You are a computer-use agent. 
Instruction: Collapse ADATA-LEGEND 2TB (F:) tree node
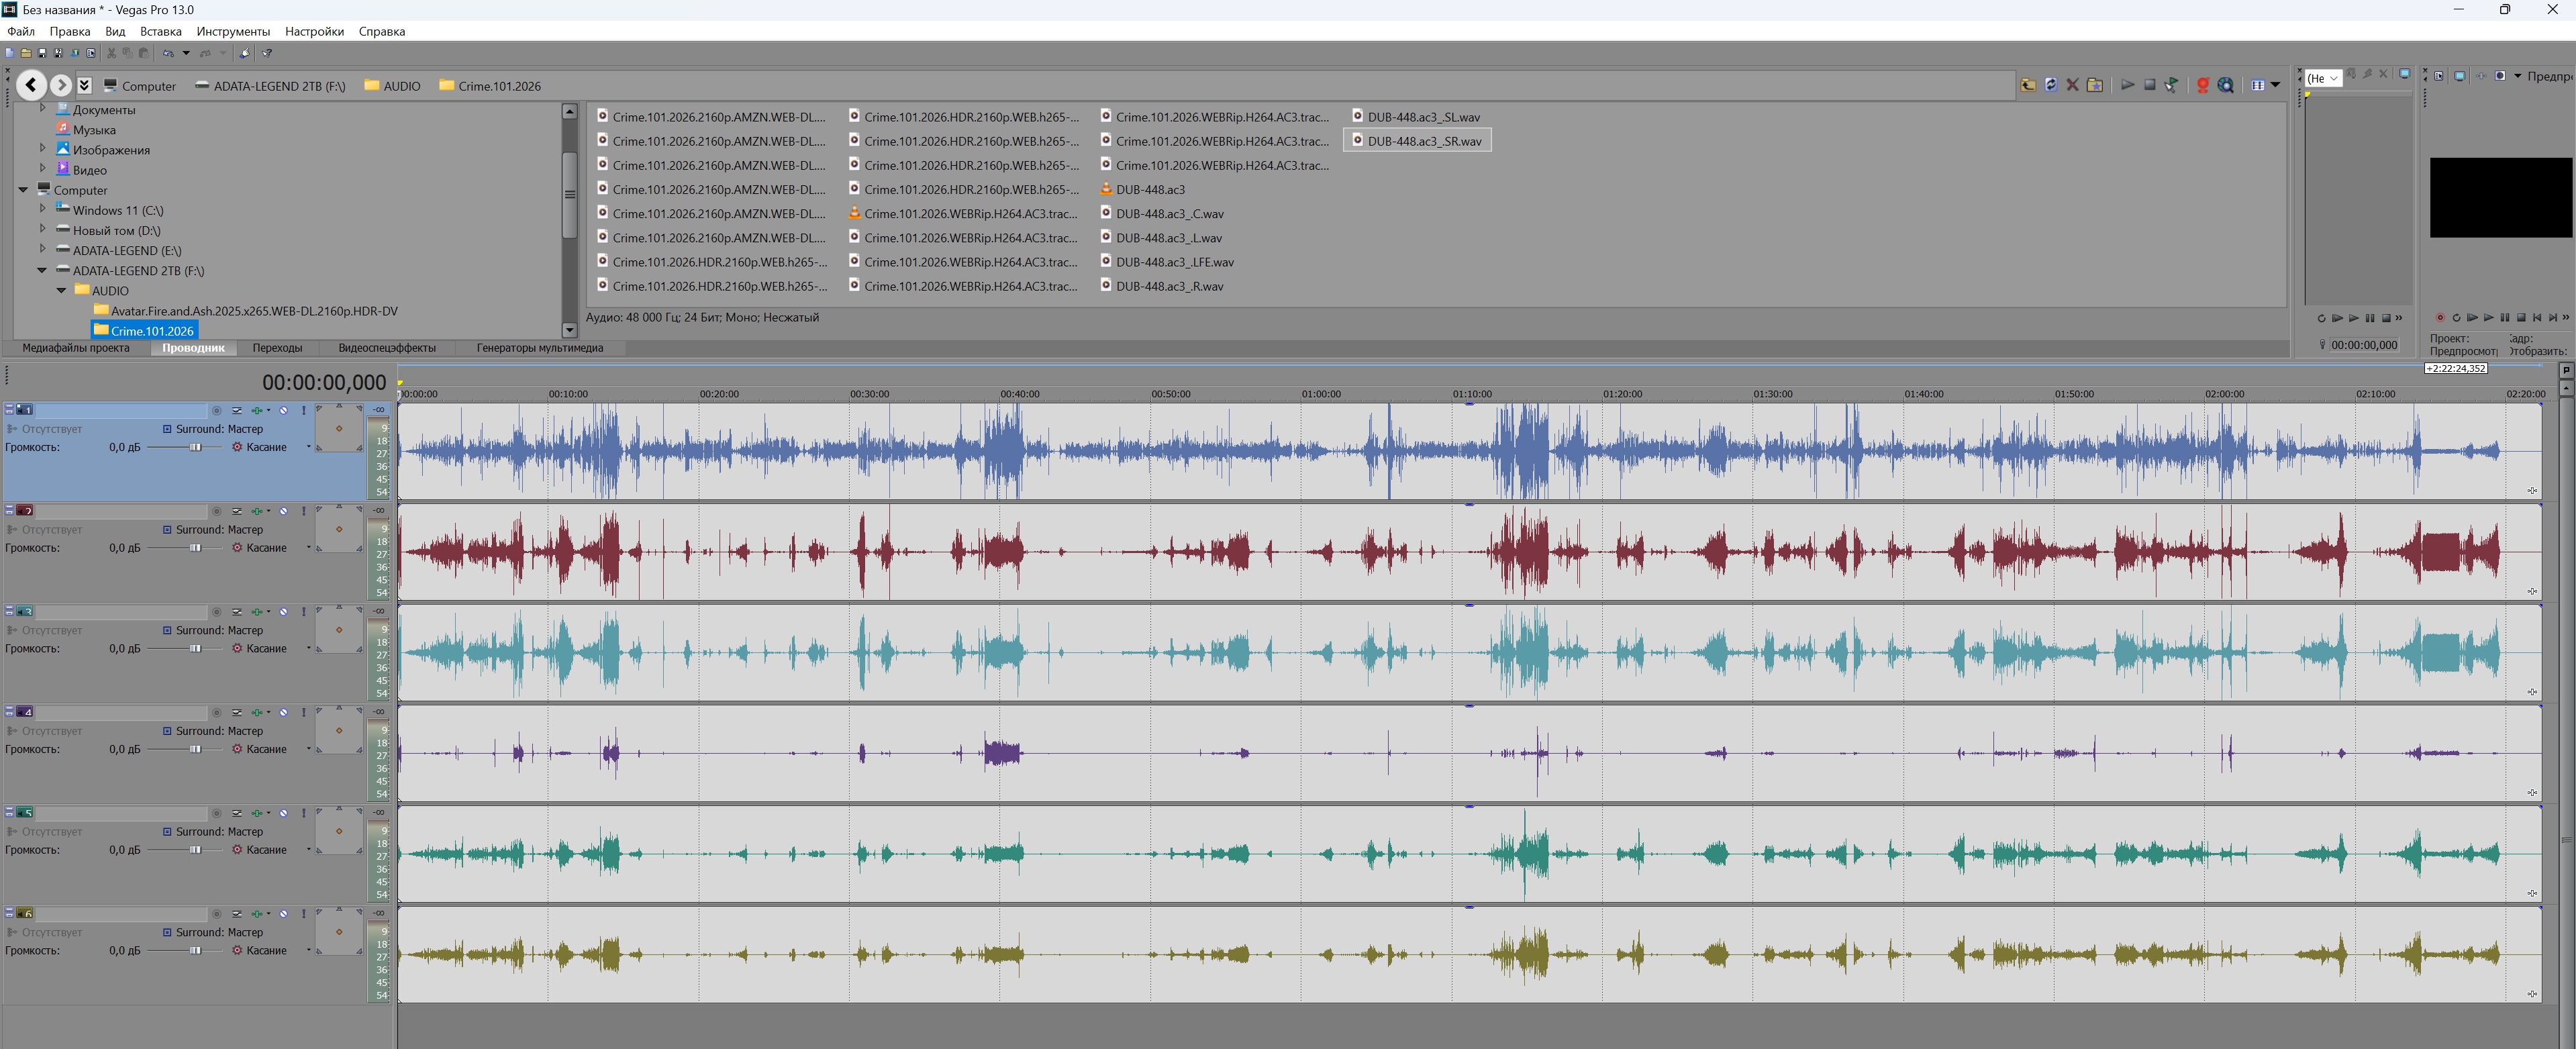pos(42,270)
